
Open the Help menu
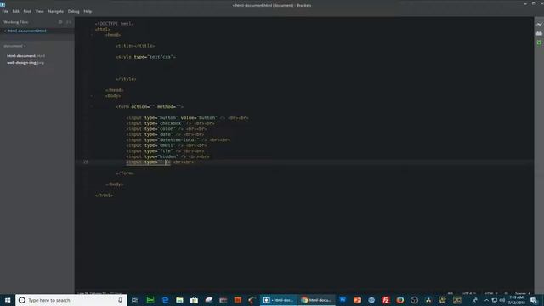[88, 11]
